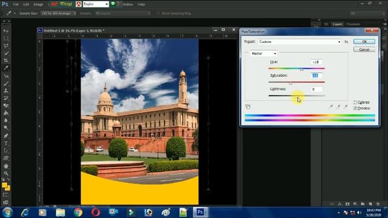This screenshot has height=218, width=388.
Task: Select the Pen tool
Action: click(6, 136)
